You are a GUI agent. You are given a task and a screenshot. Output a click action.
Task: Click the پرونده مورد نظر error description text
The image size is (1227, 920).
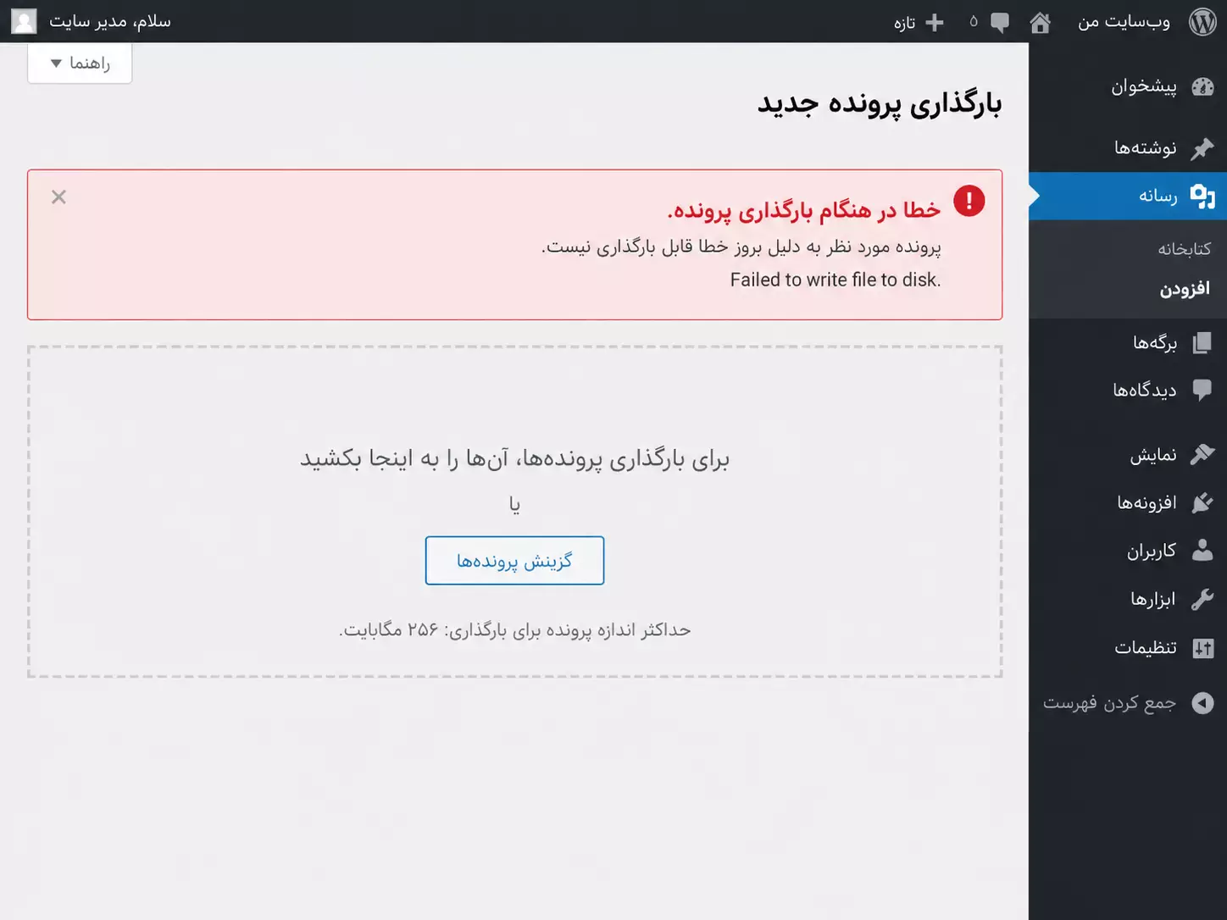(741, 247)
